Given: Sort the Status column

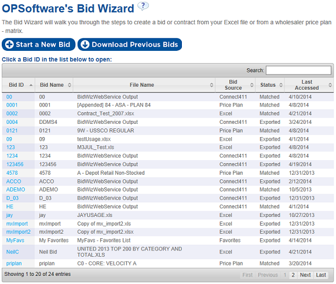Looking at the screenshot, I should [x=281, y=85].
